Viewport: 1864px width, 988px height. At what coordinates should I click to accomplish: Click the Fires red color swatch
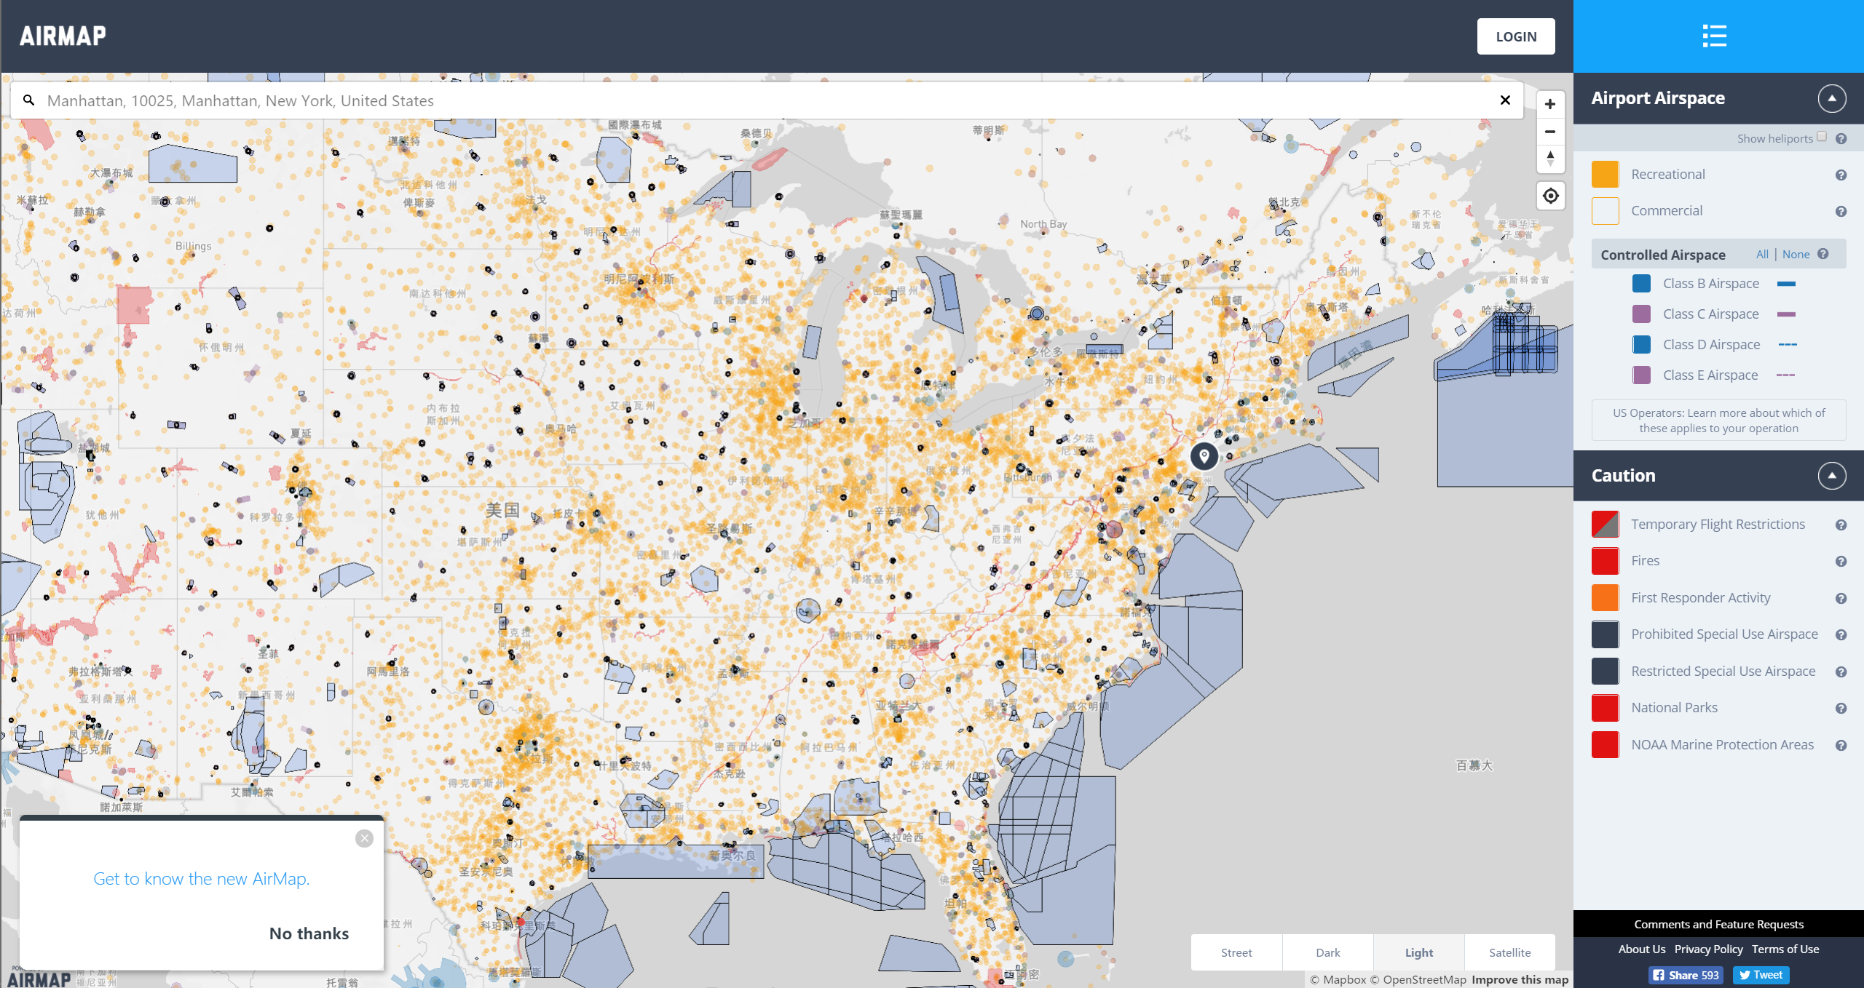(x=1605, y=562)
